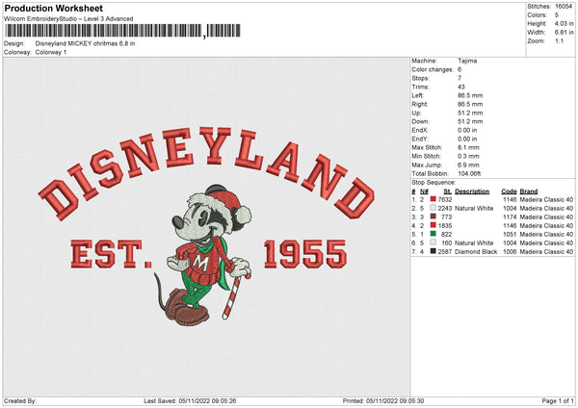The width and height of the screenshot is (578, 408).
Task: Click the 'Stop Sequence:' heading
Action: coord(433,183)
